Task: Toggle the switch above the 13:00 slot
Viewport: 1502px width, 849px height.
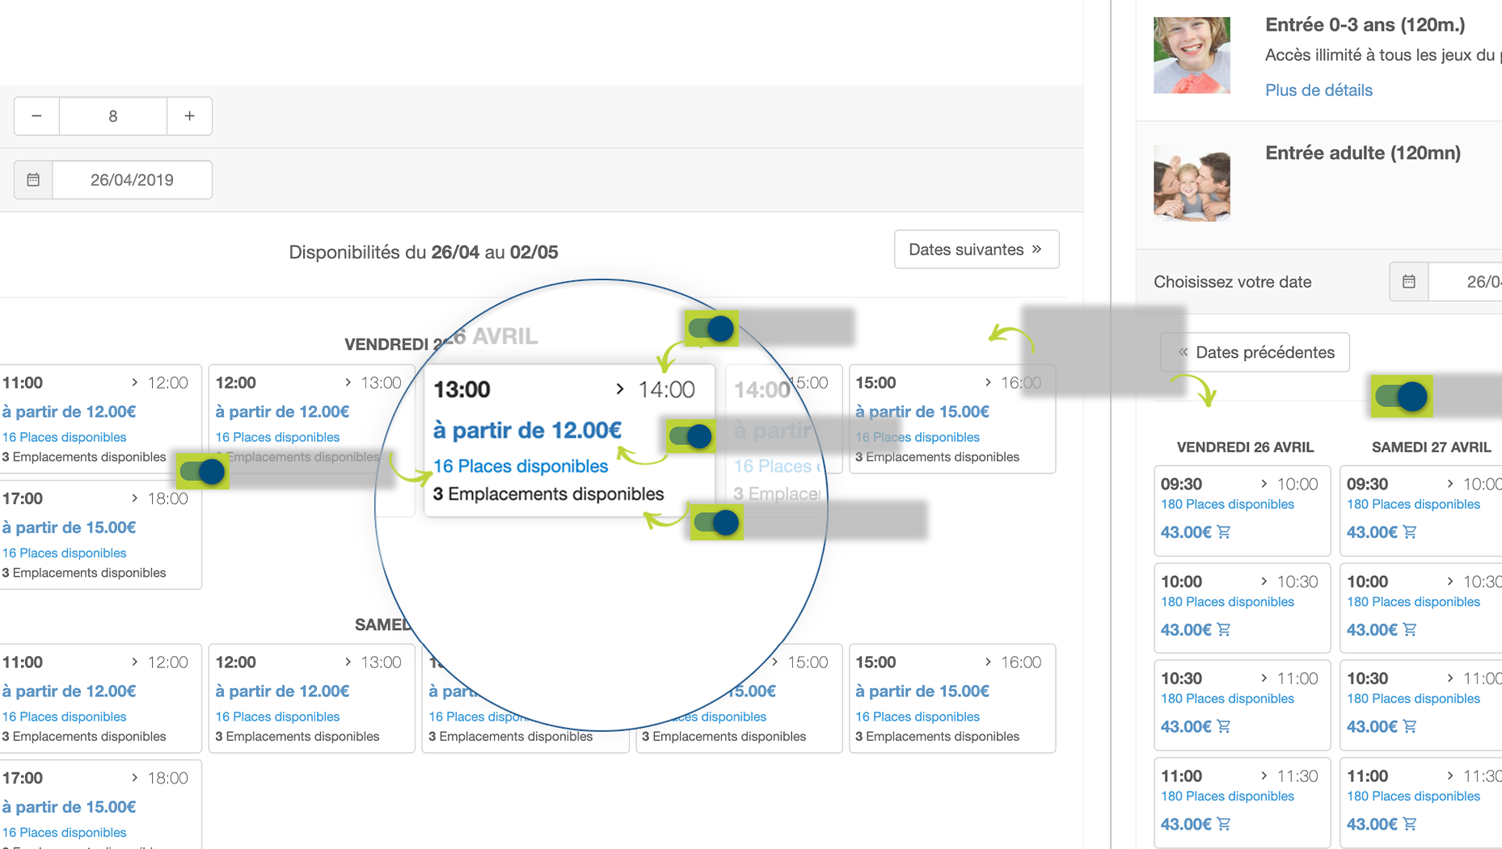Action: (x=711, y=329)
